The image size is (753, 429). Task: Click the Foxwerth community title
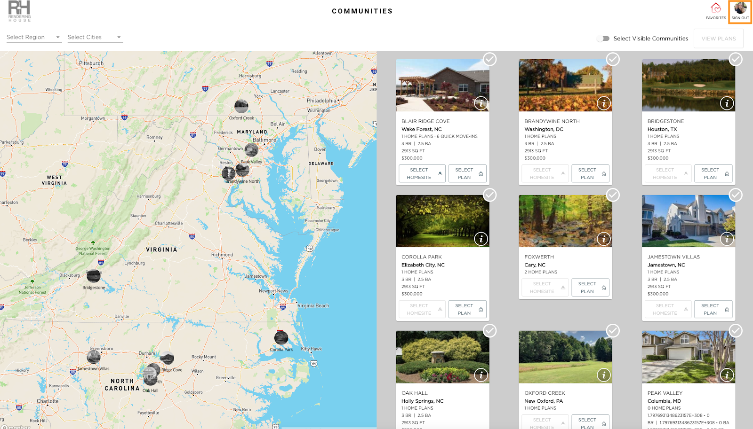[539, 257]
